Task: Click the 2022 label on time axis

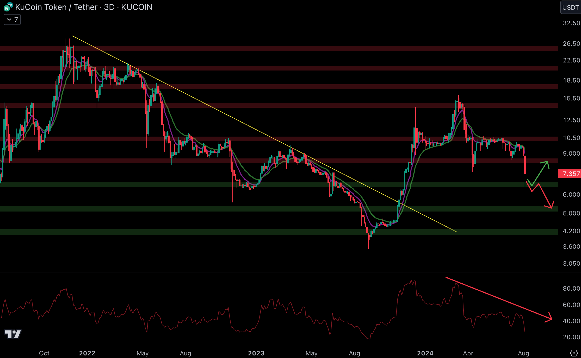Action: [87, 353]
